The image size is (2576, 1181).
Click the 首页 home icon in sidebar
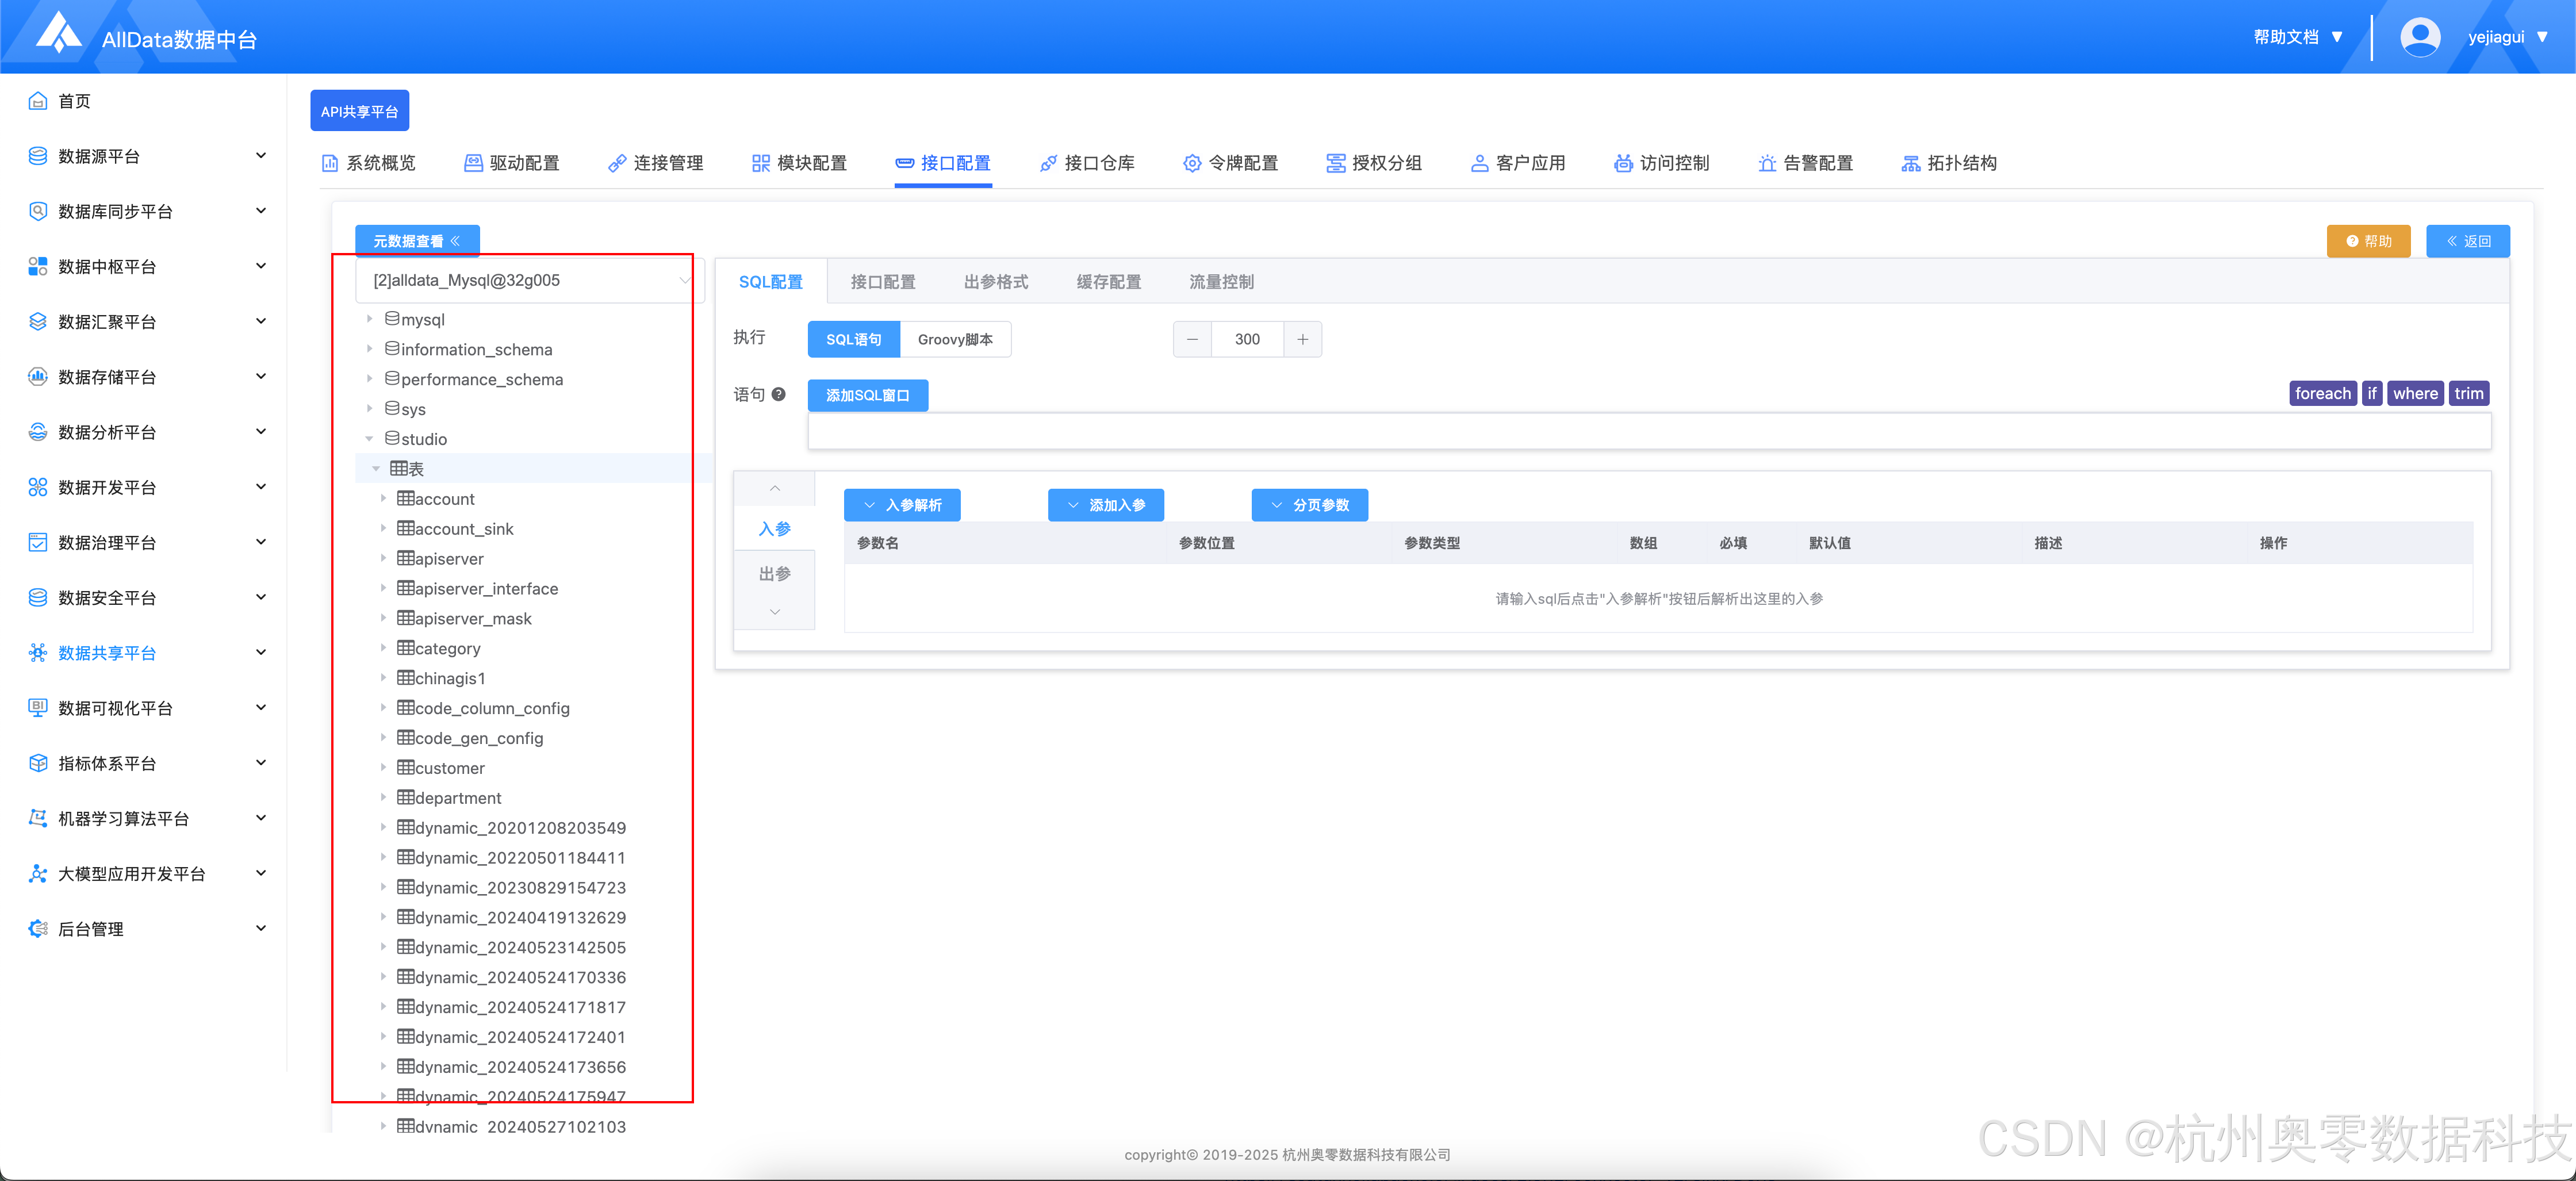(38, 101)
